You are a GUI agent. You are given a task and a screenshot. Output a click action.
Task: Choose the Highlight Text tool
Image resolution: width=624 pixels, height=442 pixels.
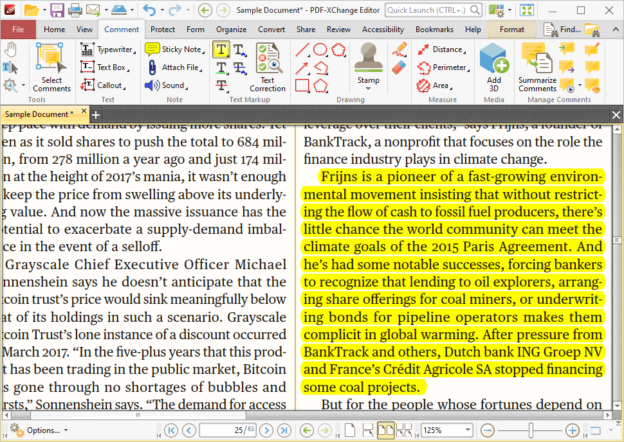click(221, 49)
